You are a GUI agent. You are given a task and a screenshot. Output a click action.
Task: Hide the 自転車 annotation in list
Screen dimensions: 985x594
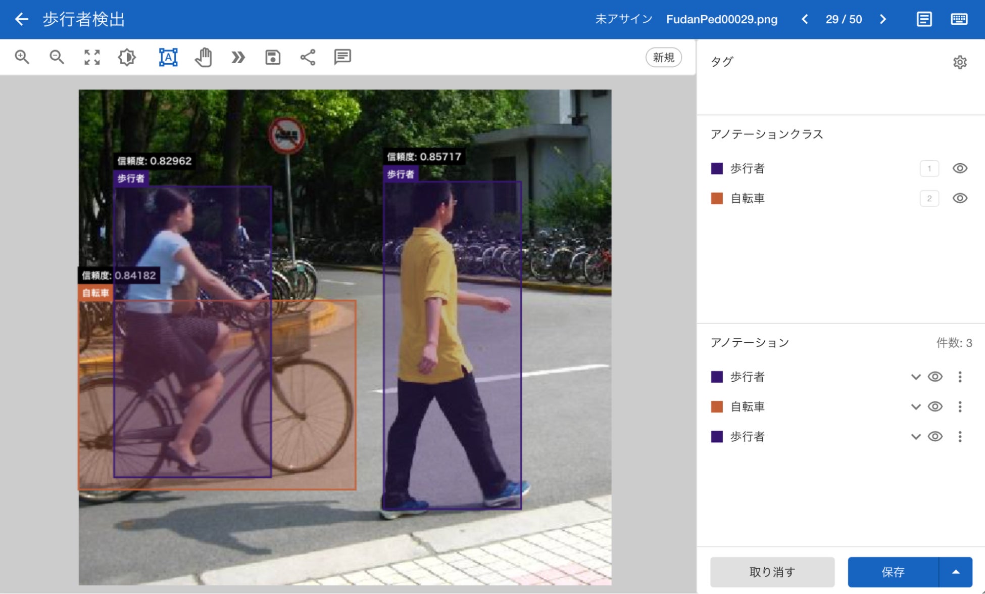(x=935, y=406)
